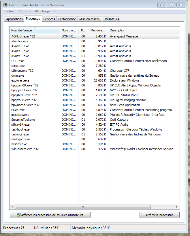The image size is (190, 236).
Task: Select the CCC.exe process
Action: (95, 61)
